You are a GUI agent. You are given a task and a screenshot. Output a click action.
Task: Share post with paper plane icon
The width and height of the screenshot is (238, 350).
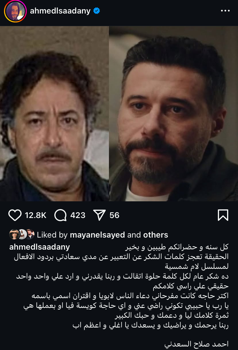point(100,215)
